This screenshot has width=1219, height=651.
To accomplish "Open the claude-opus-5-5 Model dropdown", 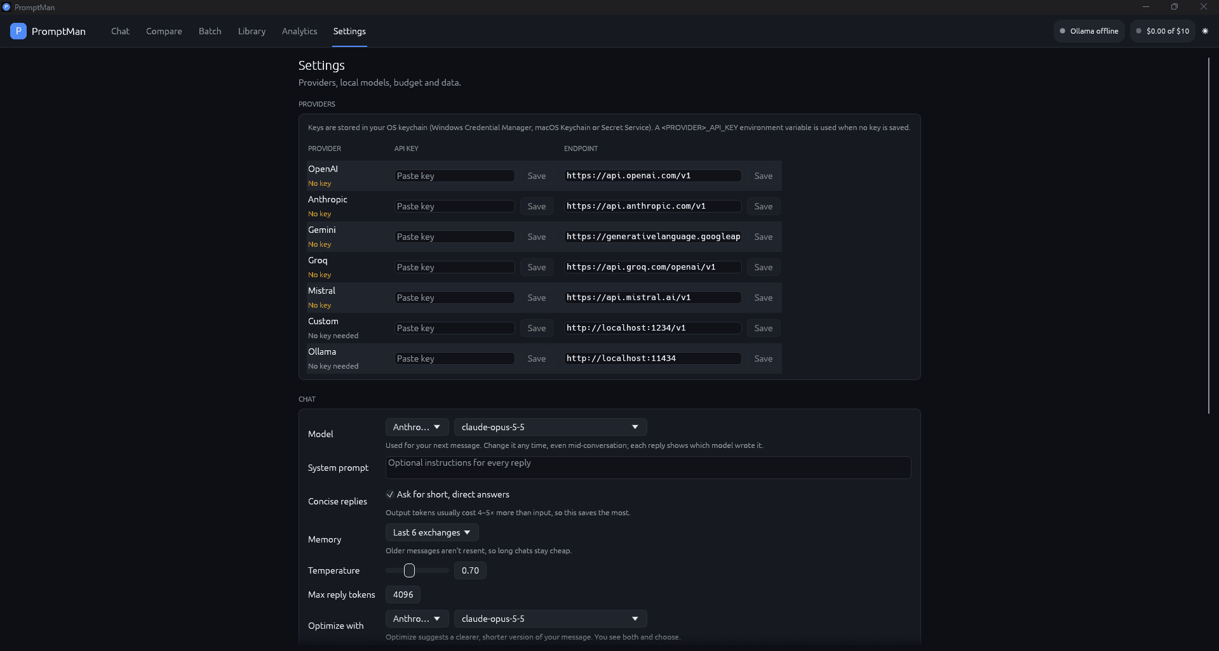I will 550,427.
